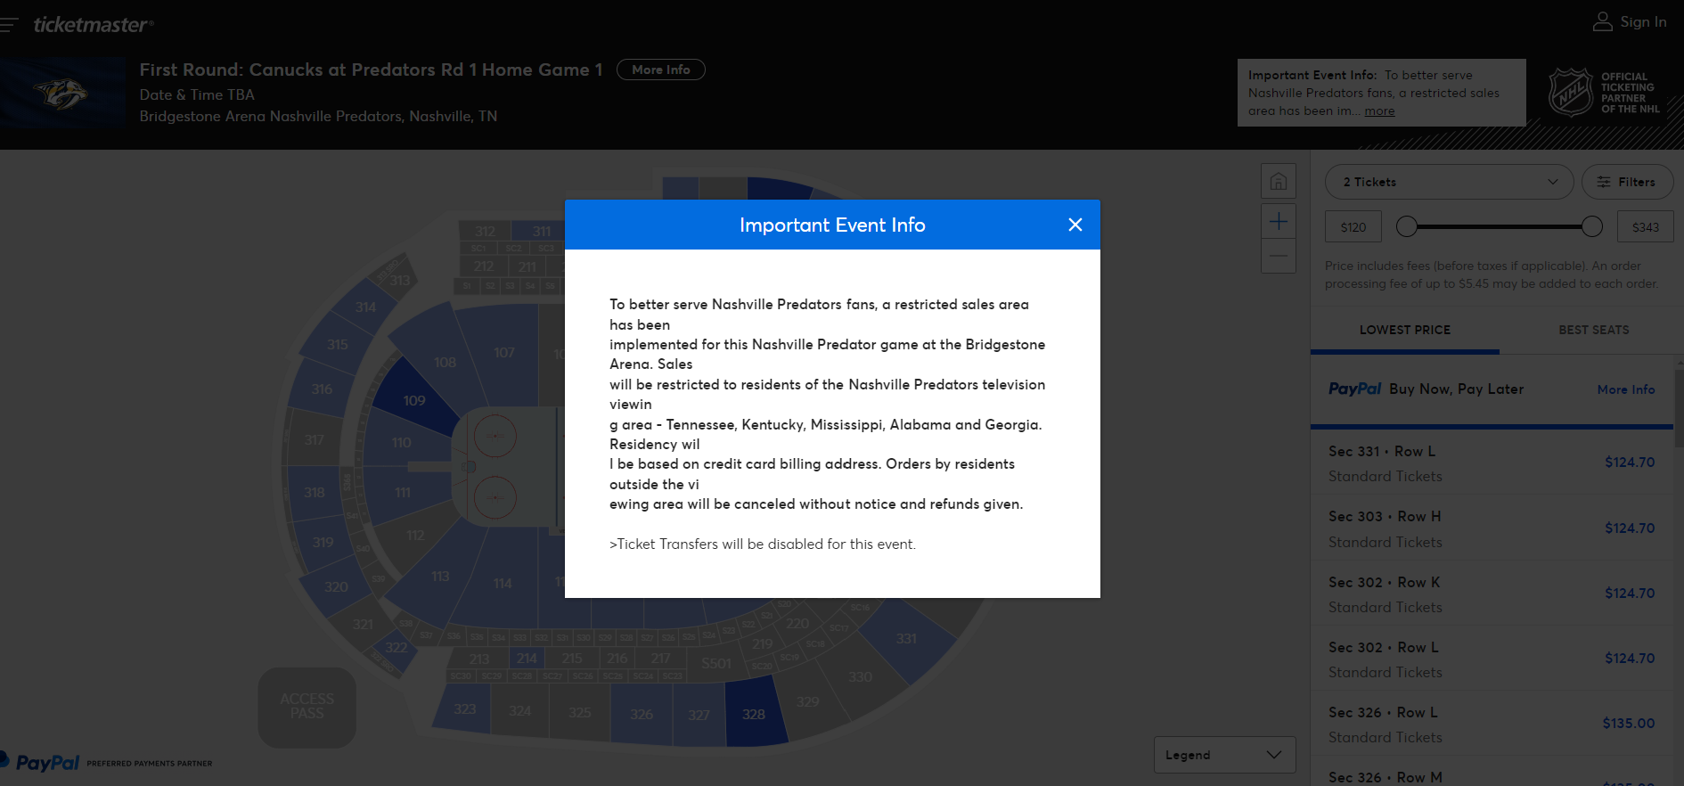
Task: Select section 220 on the seat map
Action: pyautogui.click(x=797, y=624)
